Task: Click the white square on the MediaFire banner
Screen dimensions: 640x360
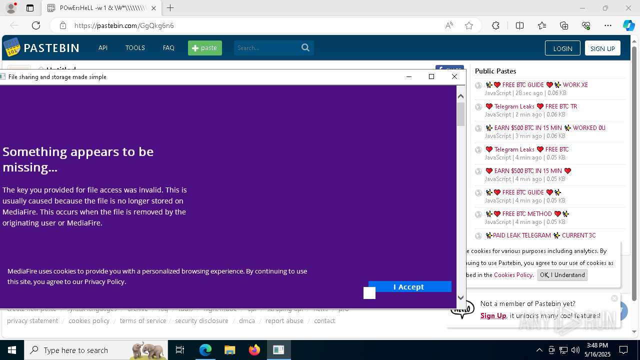Action: coord(369,293)
